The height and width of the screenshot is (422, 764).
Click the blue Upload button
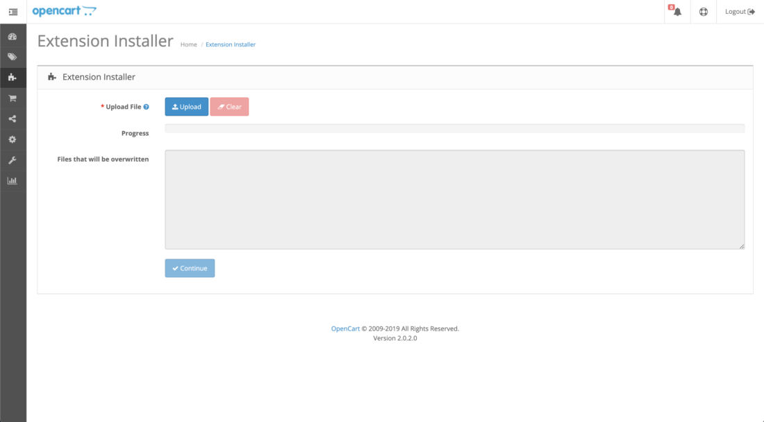[x=187, y=107]
